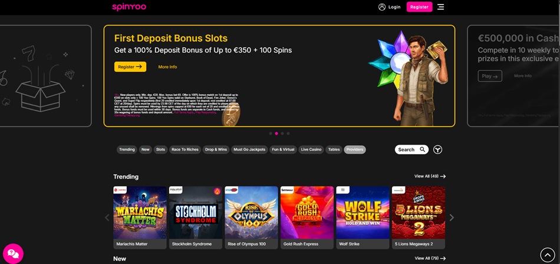Screen dimensions: 560x264
Task: Open the Providers category tab
Action: coord(355,149)
